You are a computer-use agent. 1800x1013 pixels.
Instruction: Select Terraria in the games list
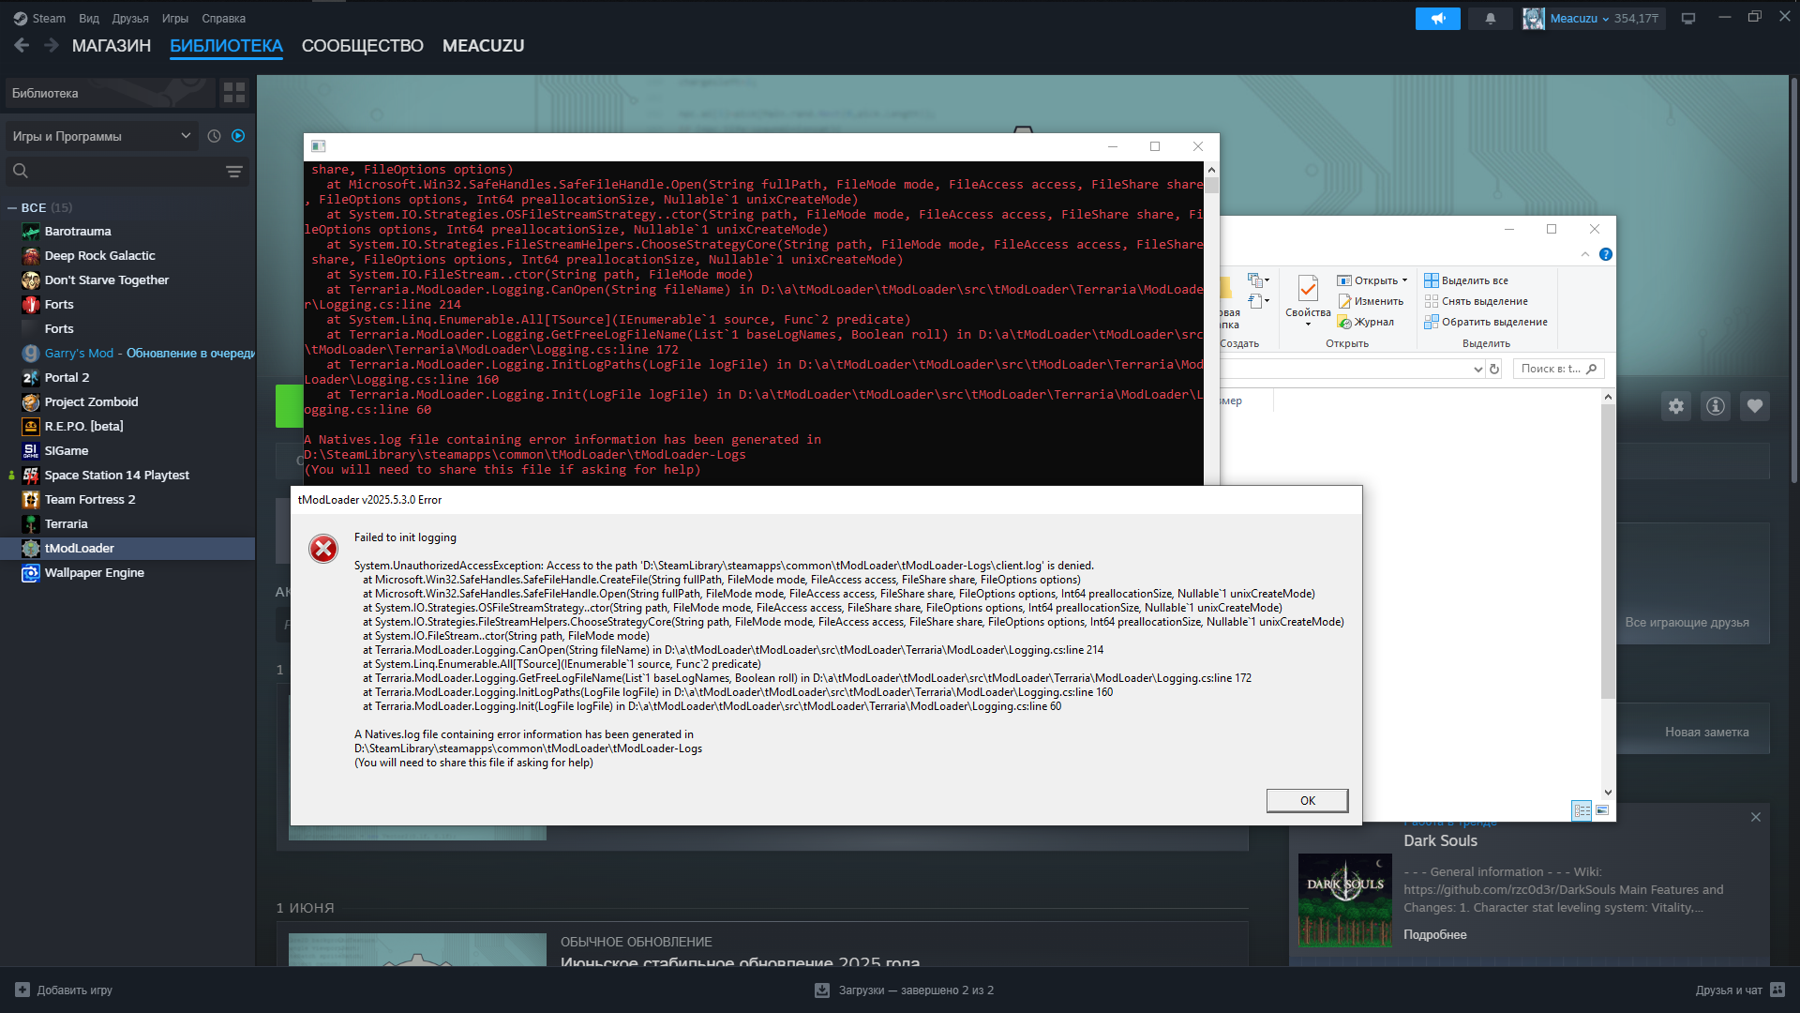point(66,523)
